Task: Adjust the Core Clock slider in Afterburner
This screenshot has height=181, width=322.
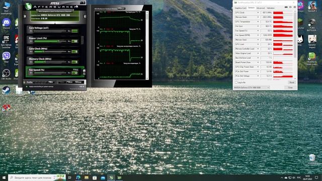Action: point(50,51)
